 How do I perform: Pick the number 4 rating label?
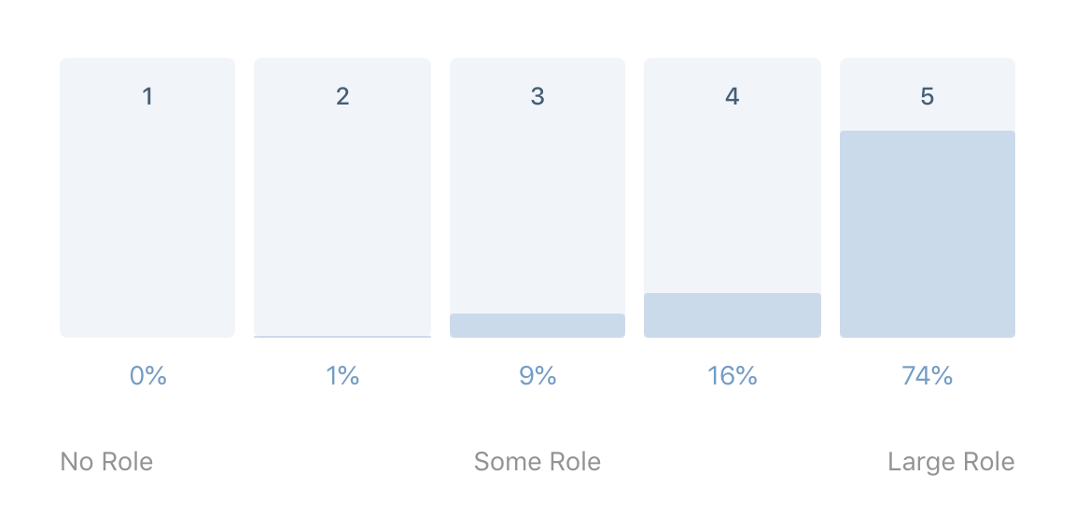coord(733,96)
